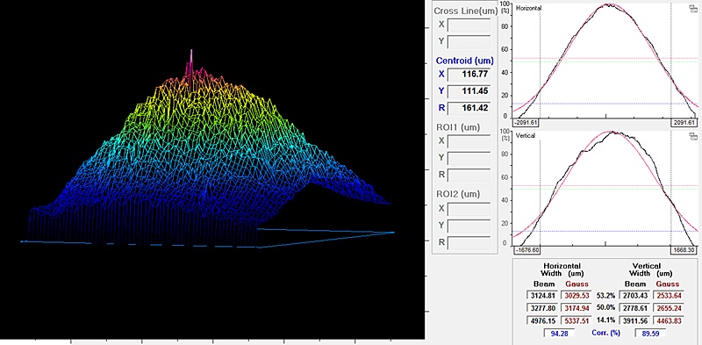Click the Horizontal plot right limit 2091.61

pyautogui.click(x=684, y=122)
